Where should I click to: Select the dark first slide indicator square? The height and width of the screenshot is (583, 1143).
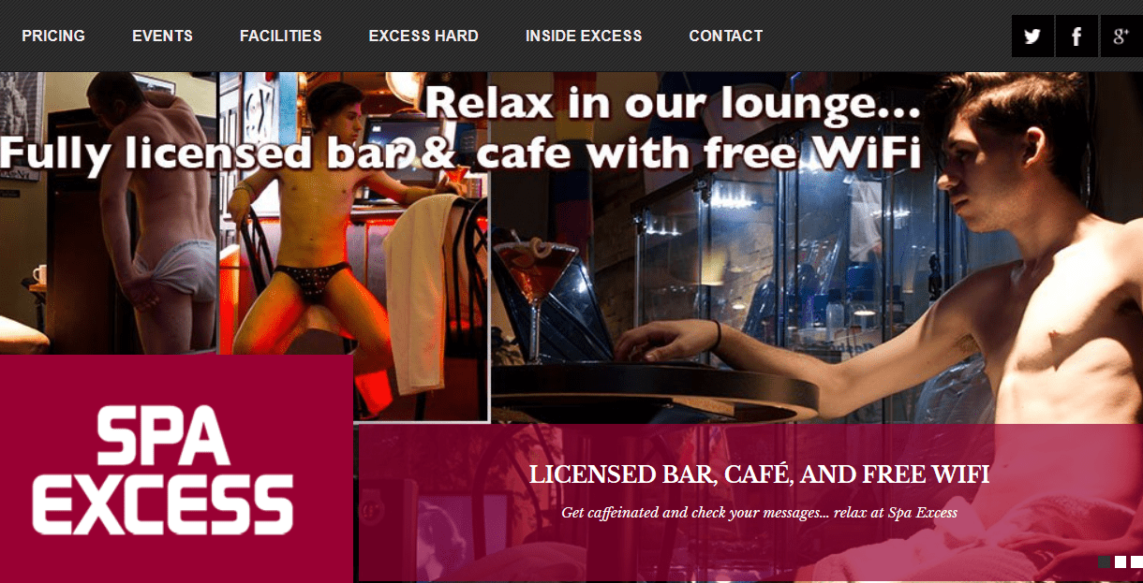click(1105, 561)
